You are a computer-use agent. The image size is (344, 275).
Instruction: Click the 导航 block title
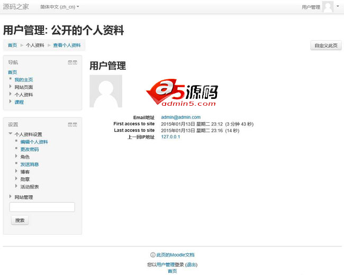pyautogui.click(x=13, y=62)
